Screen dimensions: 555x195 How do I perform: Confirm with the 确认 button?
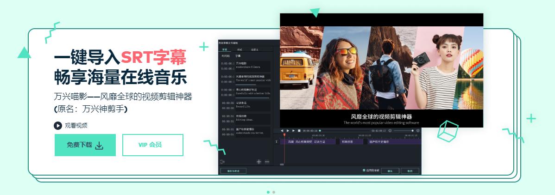click(x=390, y=171)
